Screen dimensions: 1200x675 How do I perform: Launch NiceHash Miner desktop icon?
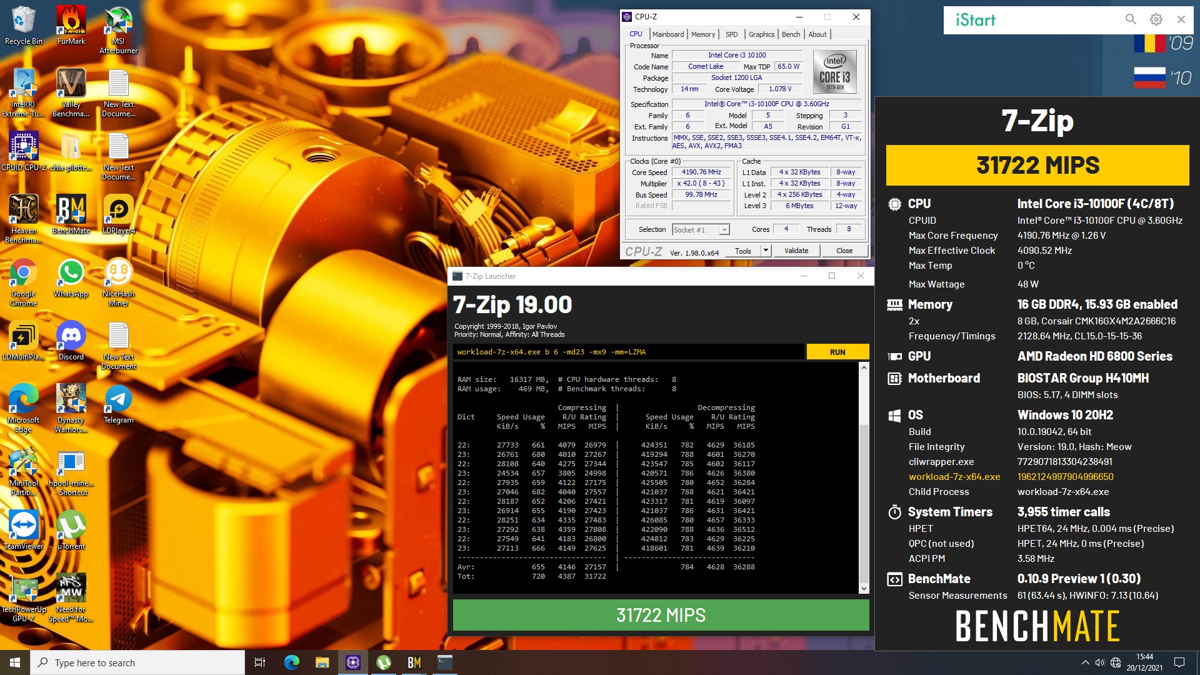coord(118,282)
